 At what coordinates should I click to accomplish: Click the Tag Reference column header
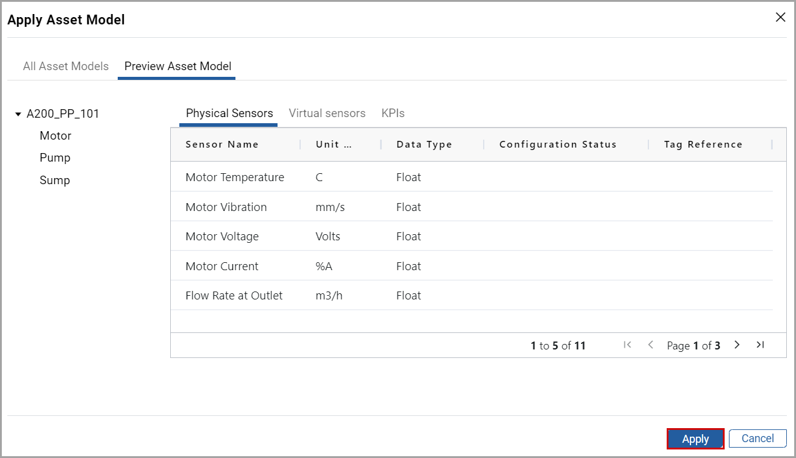[703, 145]
